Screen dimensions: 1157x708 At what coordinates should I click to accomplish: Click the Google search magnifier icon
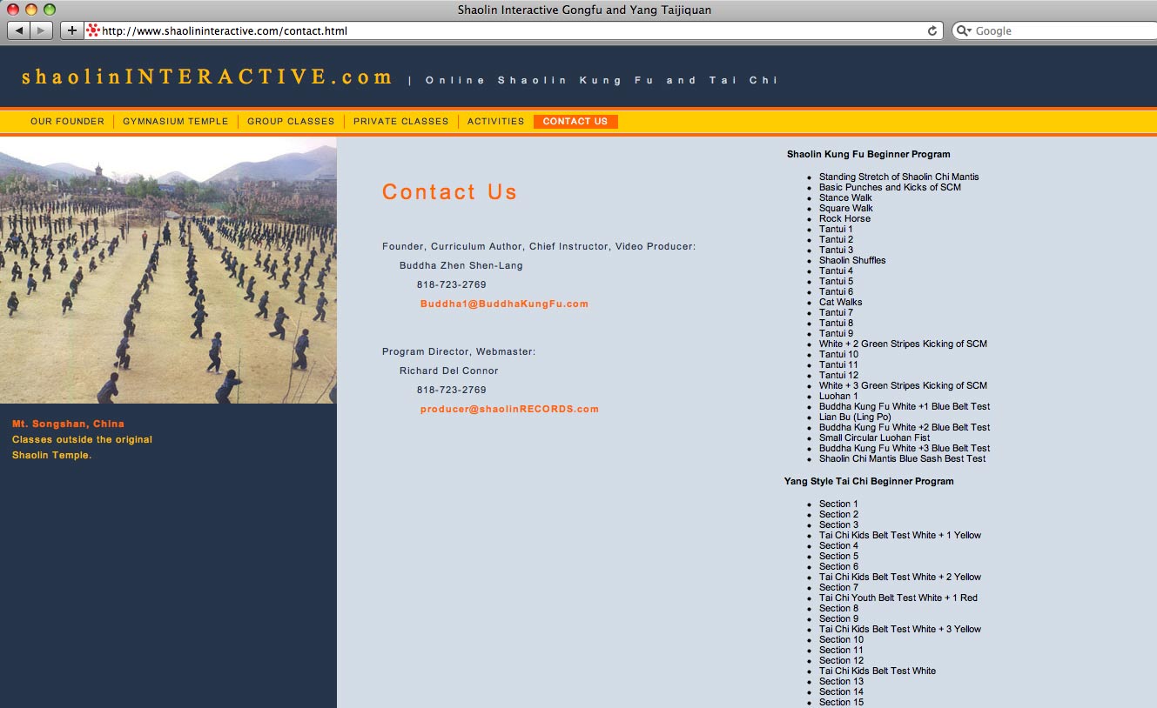pos(964,30)
